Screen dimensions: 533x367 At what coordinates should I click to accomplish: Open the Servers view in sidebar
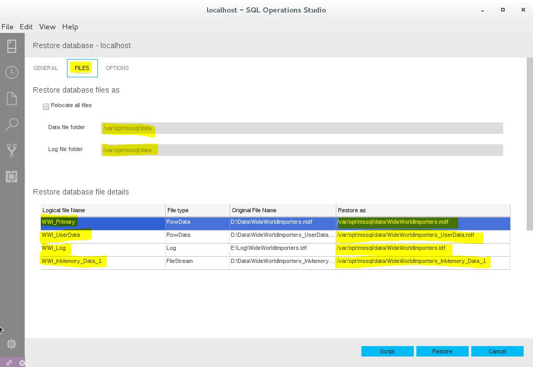click(12, 46)
